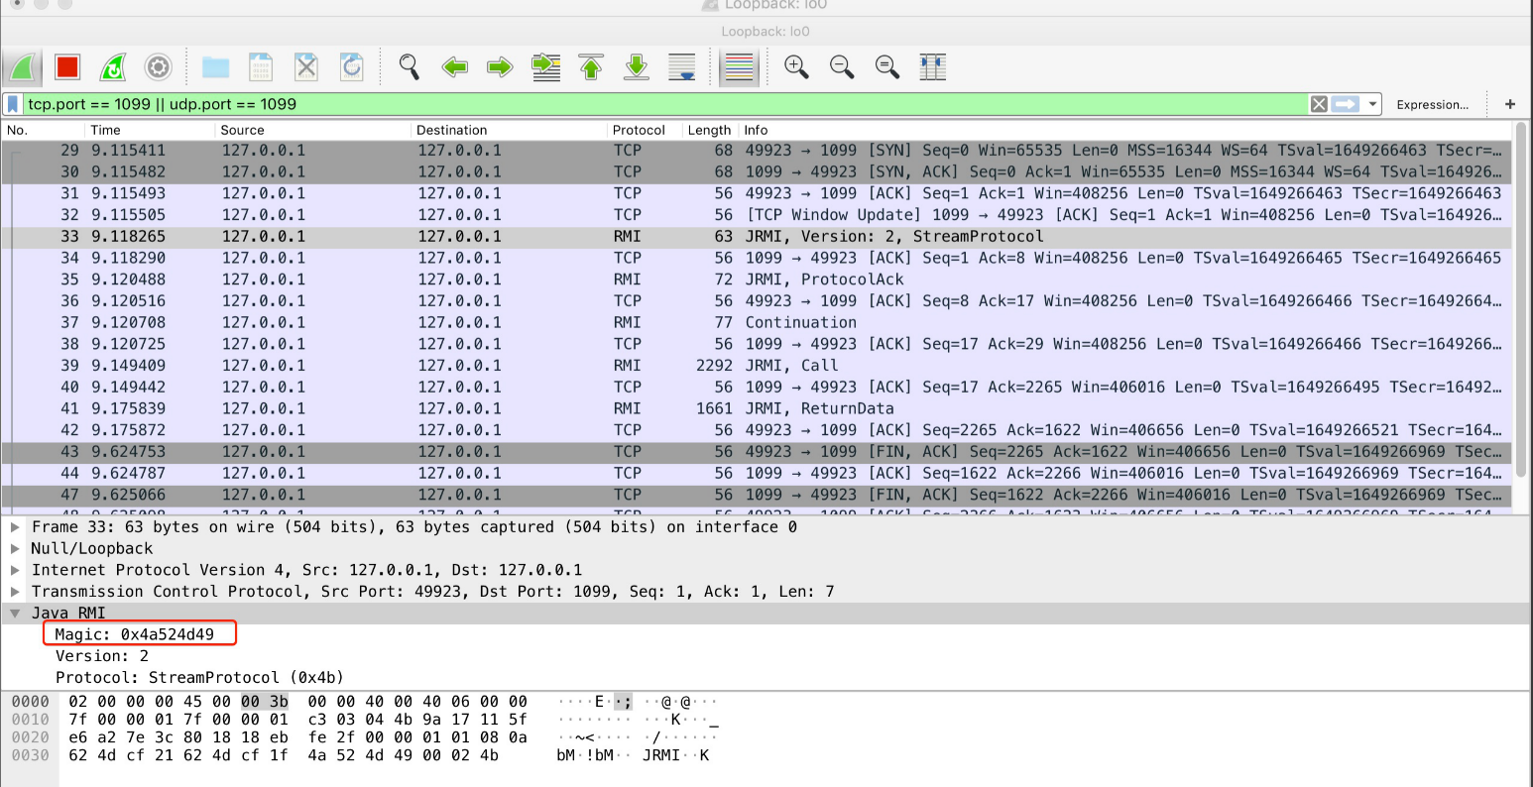This screenshot has width=1533, height=787.
Task: Select packet 33 JRMI StreamProtocol row
Action: tap(758, 237)
